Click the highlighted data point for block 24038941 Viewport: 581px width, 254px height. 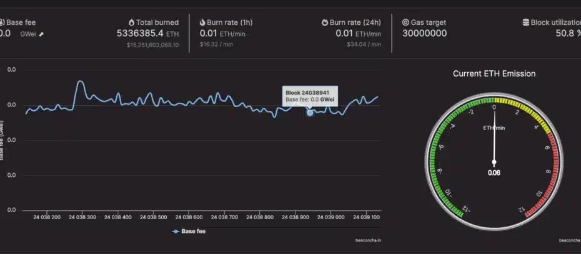[310, 113]
